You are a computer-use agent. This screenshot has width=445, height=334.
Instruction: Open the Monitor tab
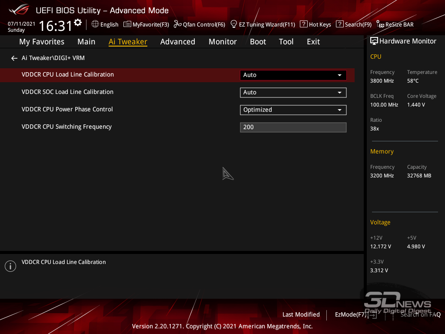coord(222,42)
